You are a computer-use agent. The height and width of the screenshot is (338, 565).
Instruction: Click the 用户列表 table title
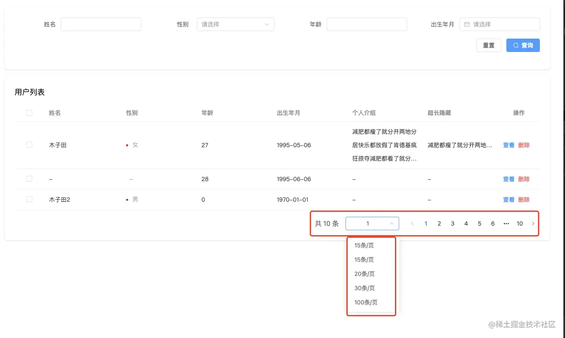click(x=30, y=92)
